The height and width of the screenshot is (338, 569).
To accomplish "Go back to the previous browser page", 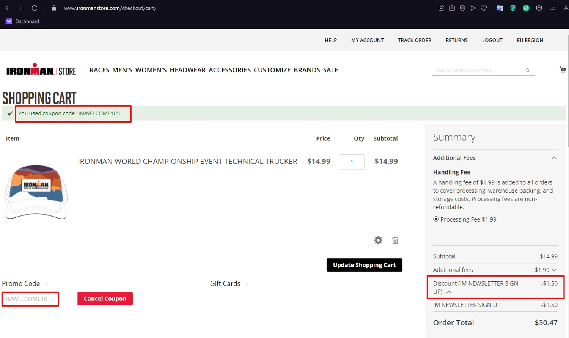I will (x=7, y=8).
